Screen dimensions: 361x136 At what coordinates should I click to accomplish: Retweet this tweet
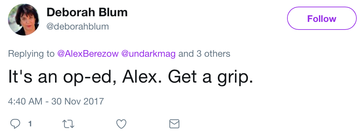tap(68, 124)
